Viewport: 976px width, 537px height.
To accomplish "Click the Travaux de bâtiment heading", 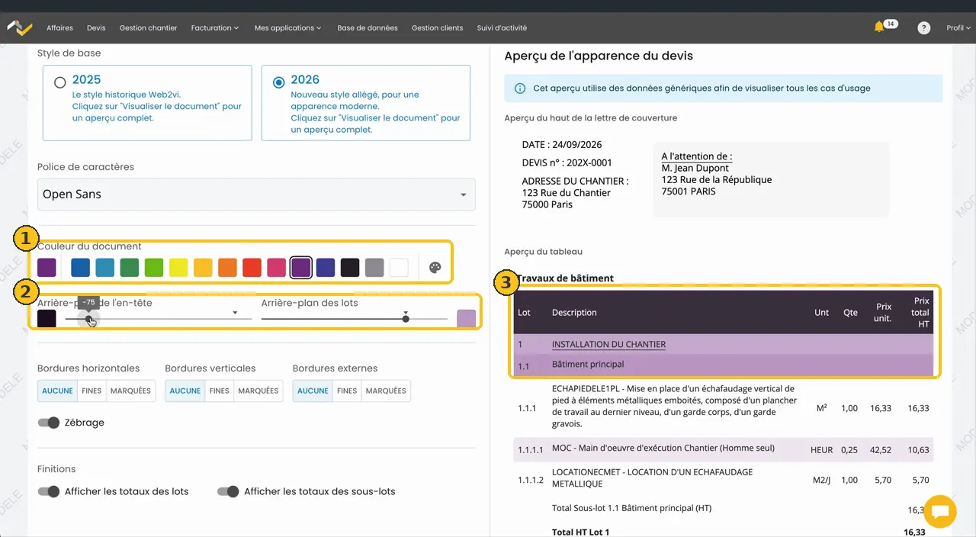I will click(x=566, y=278).
